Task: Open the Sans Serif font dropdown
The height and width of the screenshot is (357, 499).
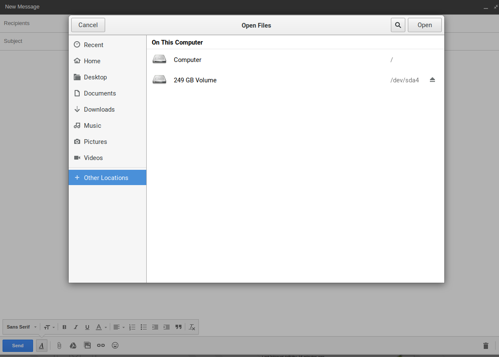Action: (x=22, y=327)
